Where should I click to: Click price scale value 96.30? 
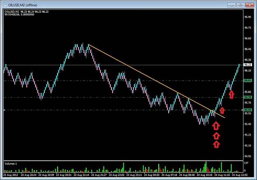[248, 60]
